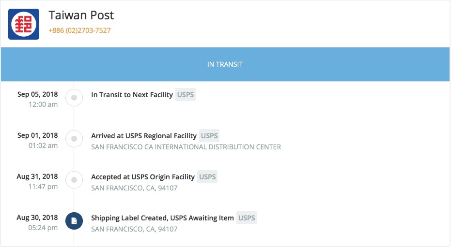Select the Aug 31 timeline circle marker
The width and height of the screenshot is (451, 247).
click(74, 180)
